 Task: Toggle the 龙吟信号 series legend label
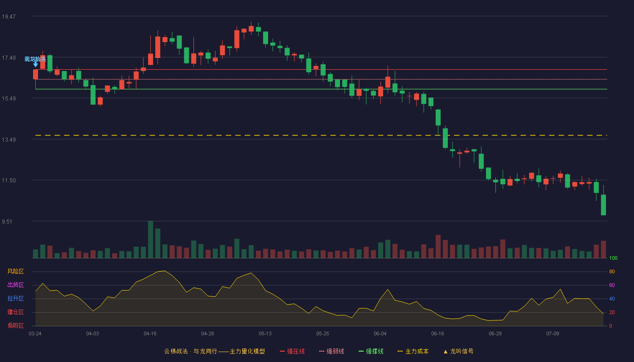pyautogui.click(x=461, y=351)
